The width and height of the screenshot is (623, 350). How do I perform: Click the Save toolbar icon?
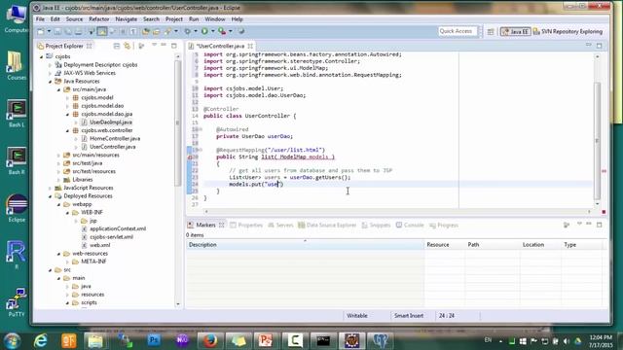[x=57, y=31]
